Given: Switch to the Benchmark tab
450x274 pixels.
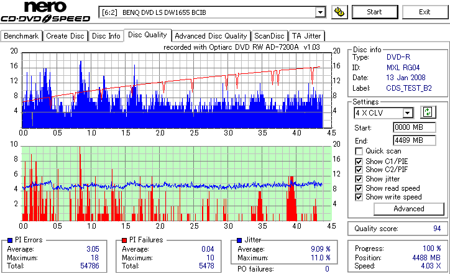Looking at the screenshot, I should [21, 36].
